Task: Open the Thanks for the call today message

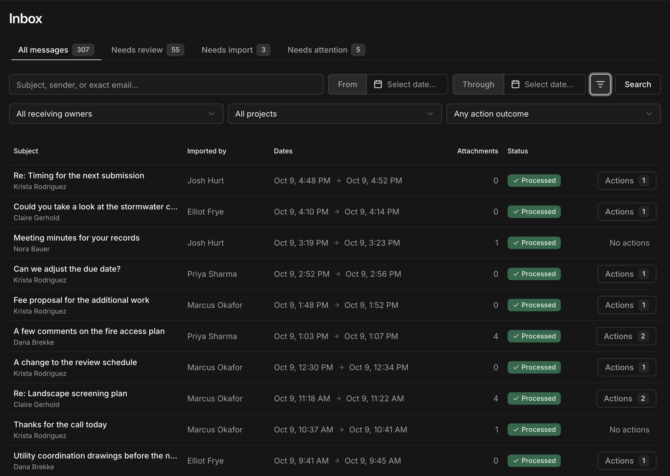Action: [x=60, y=424]
